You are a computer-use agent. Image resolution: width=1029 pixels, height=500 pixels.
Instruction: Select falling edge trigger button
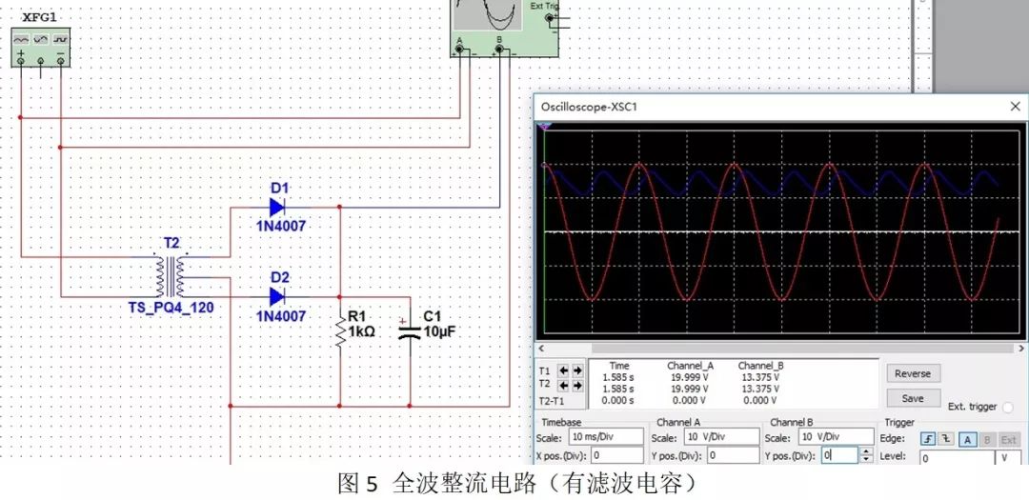point(944,439)
